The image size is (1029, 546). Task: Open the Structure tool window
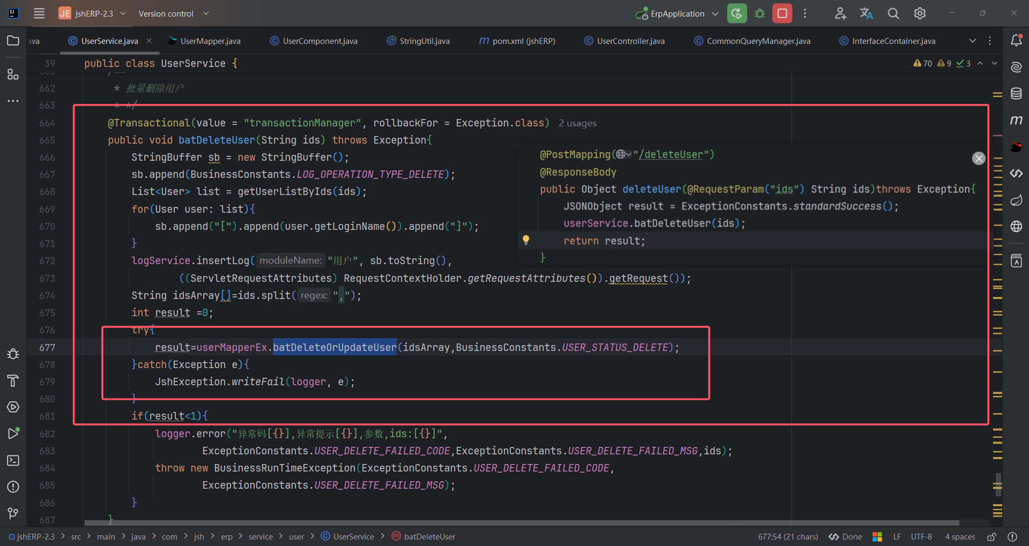point(13,74)
